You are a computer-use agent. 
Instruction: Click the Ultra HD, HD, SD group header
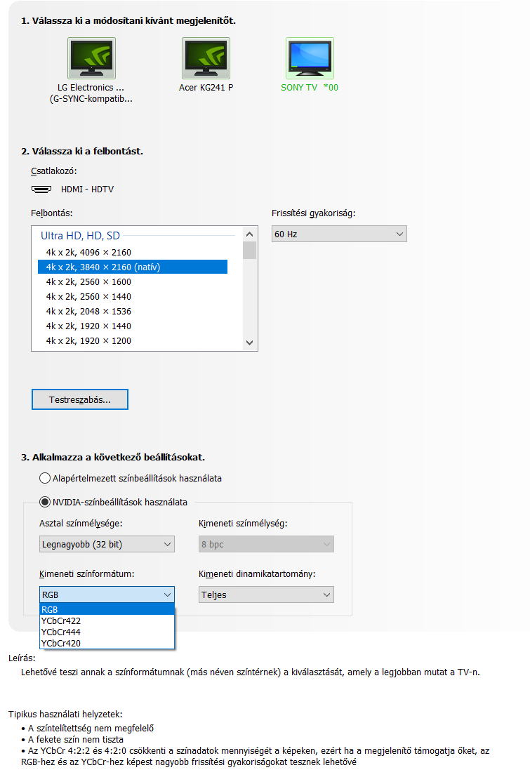point(80,236)
